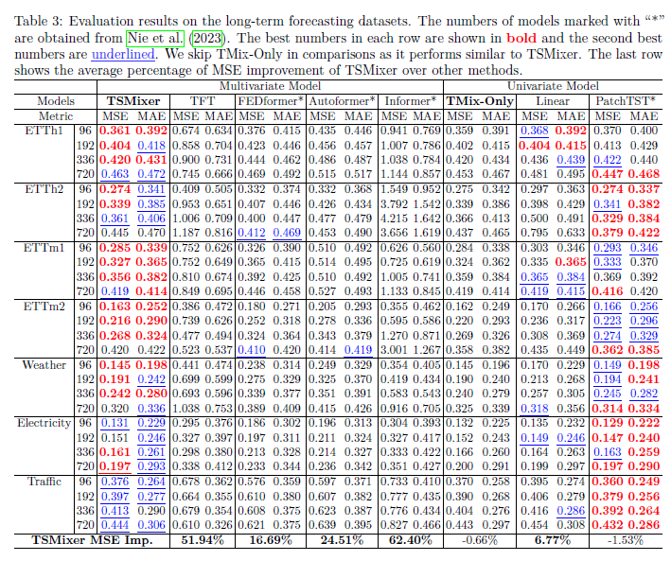Select the '62.40%' improvement value
The image size is (671, 561).
411,540
